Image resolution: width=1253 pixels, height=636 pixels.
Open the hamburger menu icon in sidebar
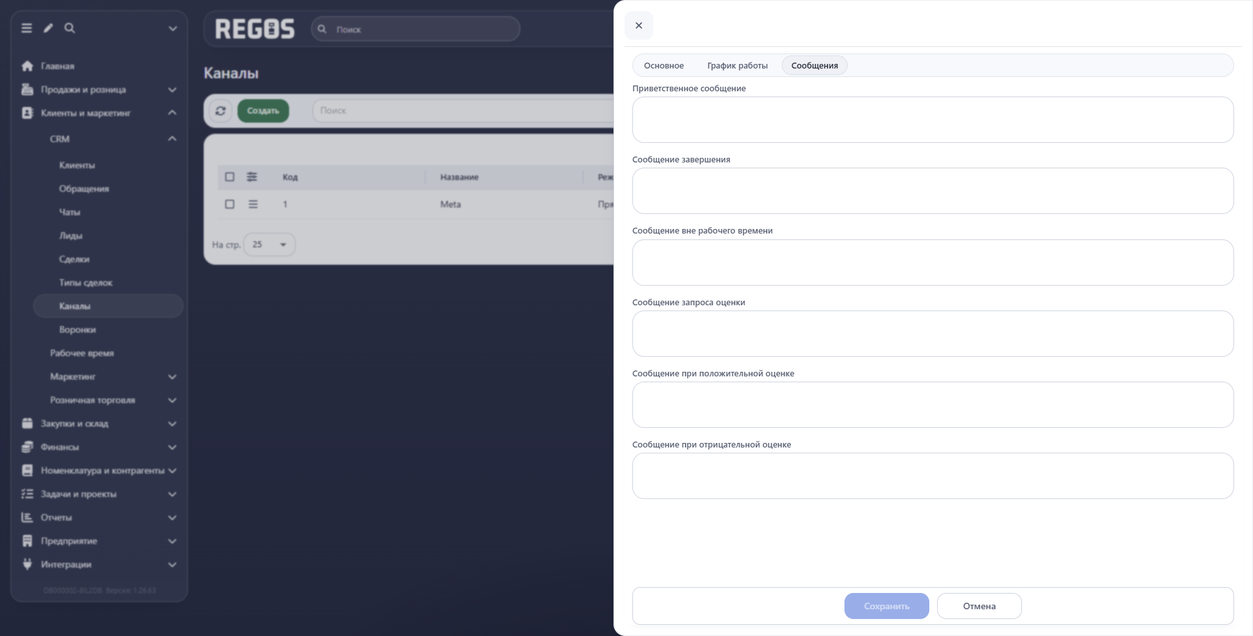pos(27,28)
